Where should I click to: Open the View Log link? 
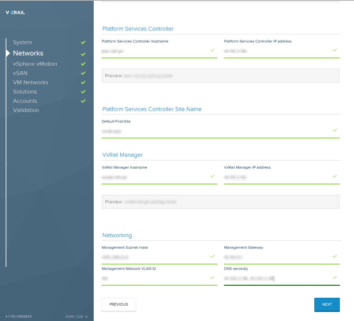[74, 317]
